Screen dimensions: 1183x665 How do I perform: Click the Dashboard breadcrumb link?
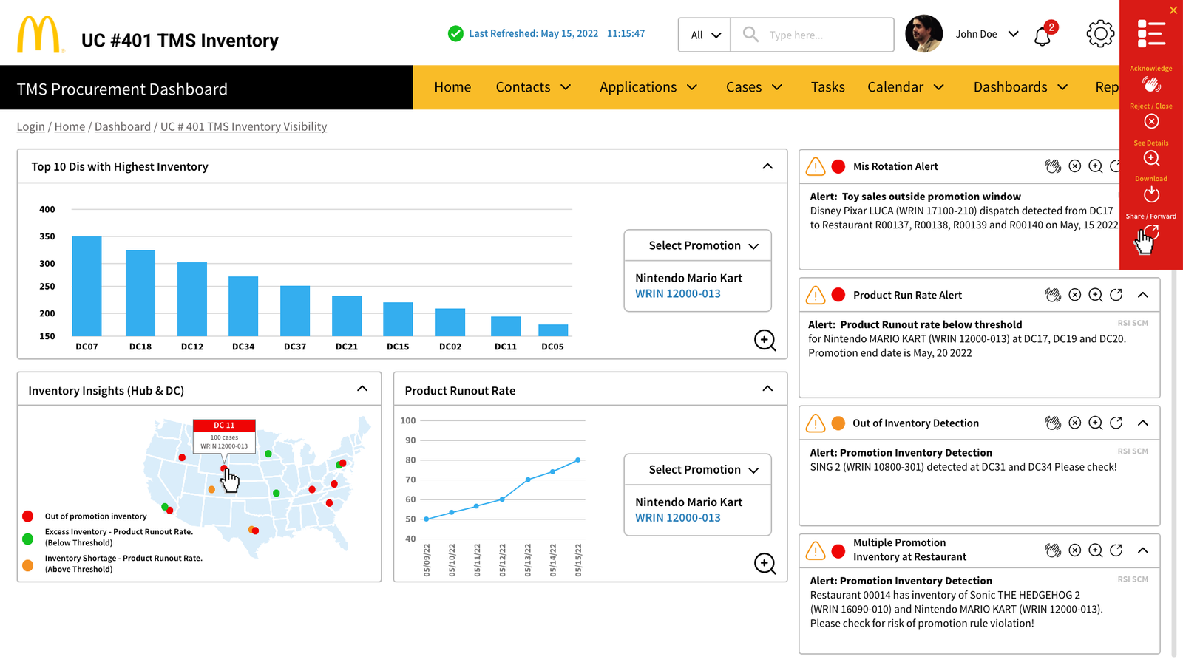coord(123,126)
